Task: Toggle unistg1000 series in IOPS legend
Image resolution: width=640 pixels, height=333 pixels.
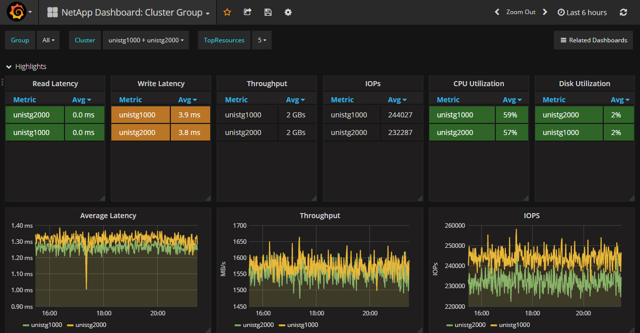Action: tap(515, 325)
